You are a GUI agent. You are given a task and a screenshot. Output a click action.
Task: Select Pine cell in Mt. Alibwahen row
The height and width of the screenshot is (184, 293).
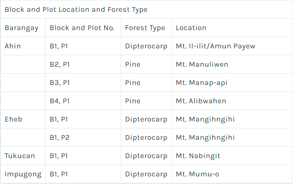(133, 101)
